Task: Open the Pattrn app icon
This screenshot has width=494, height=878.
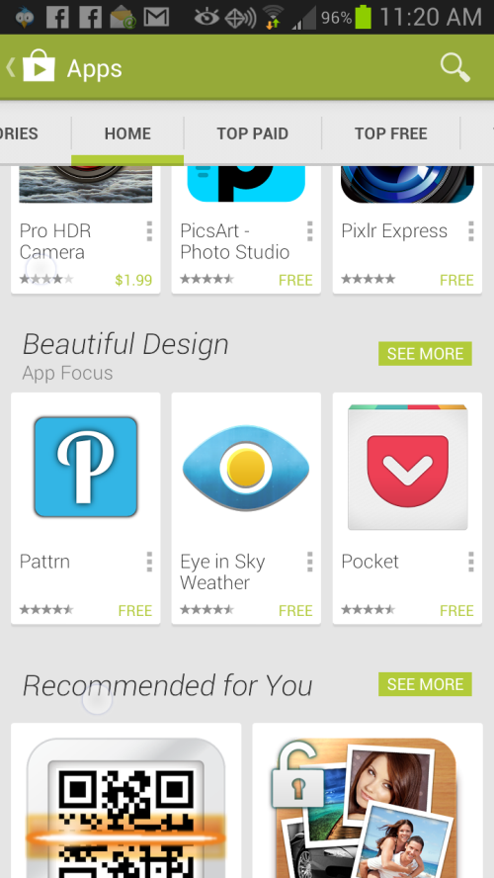Action: pos(86,467)
